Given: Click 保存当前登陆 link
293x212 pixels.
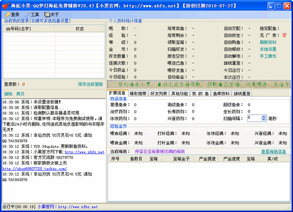Looking at the screenshot, I should [x=91, y=84].
